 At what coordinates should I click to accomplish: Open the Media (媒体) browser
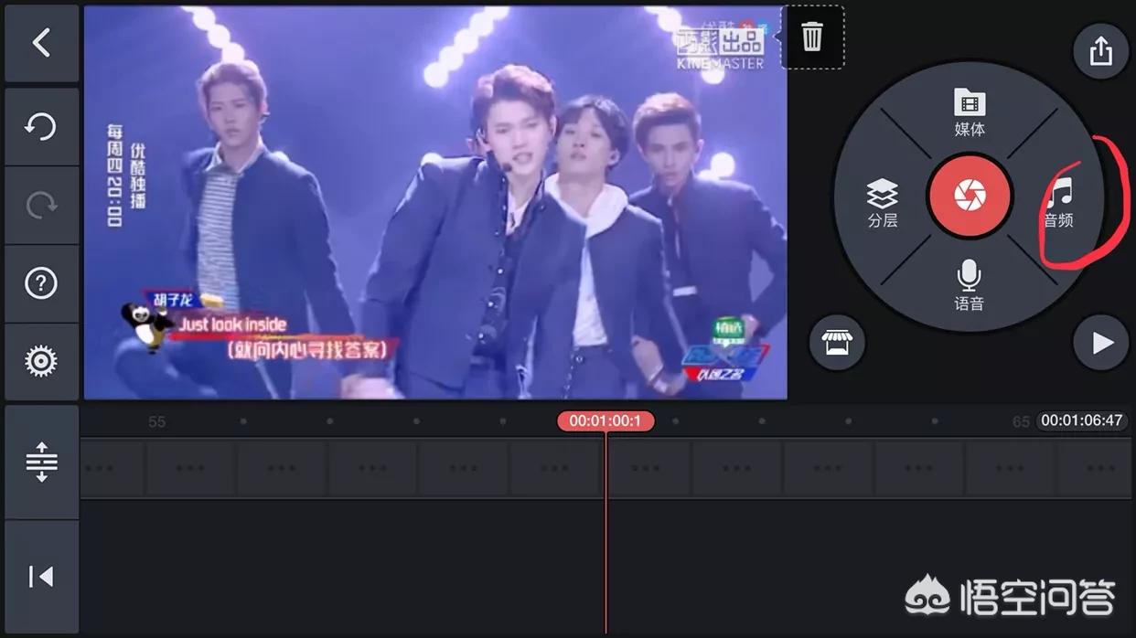pos(970,113)
